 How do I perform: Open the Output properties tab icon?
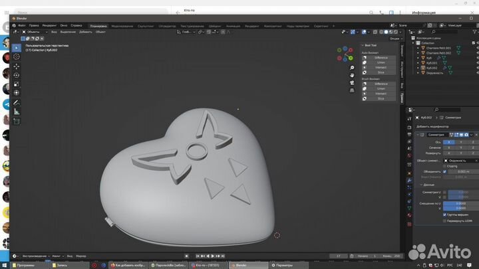tap(409, 134)
